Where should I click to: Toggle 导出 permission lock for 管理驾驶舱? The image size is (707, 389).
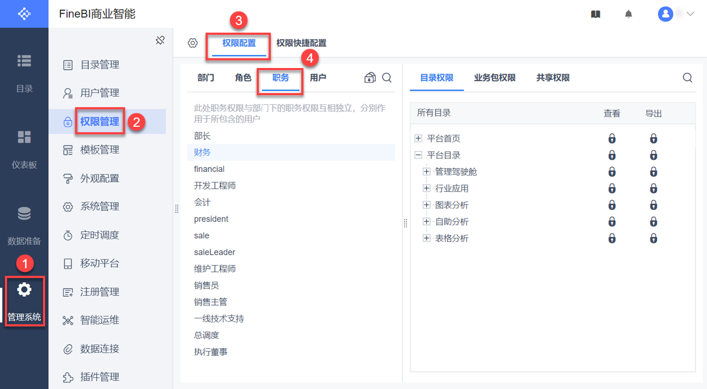point(654,172)
